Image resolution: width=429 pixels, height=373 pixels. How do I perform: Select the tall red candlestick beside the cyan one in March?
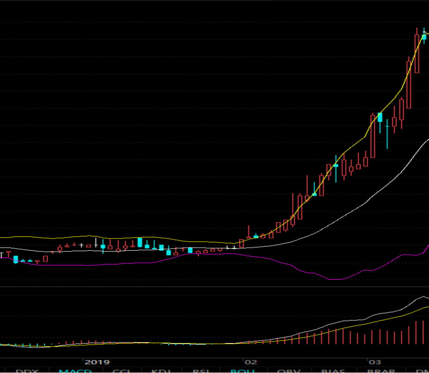372,136
